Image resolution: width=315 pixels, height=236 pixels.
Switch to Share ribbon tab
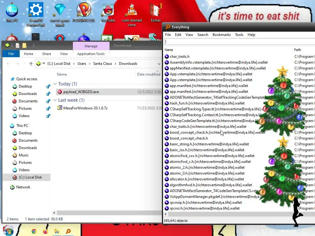pos(46,54)
